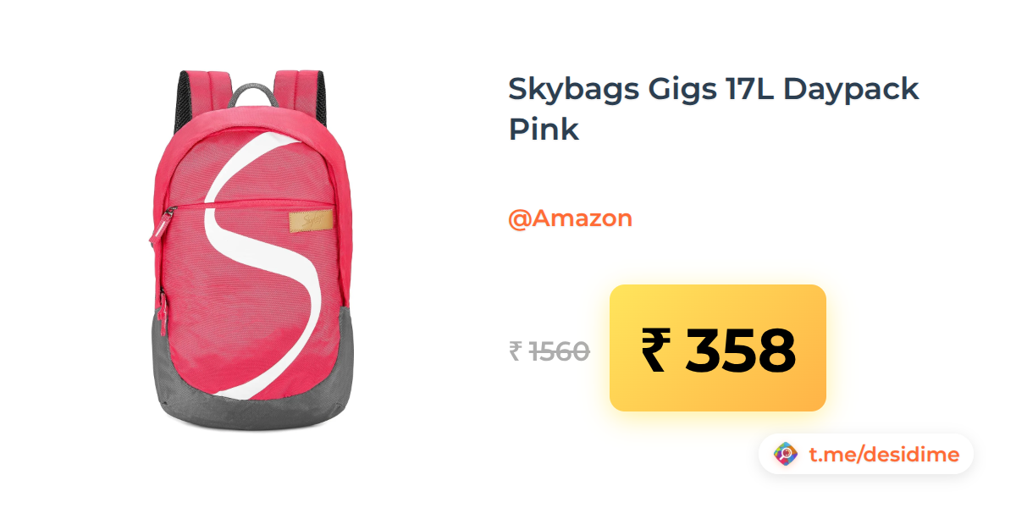The image size is (1016, 508).
Task: Click the 17L text in title
Action: coord(752,88)
